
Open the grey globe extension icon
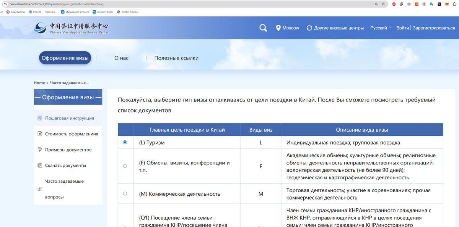[409, 4]
